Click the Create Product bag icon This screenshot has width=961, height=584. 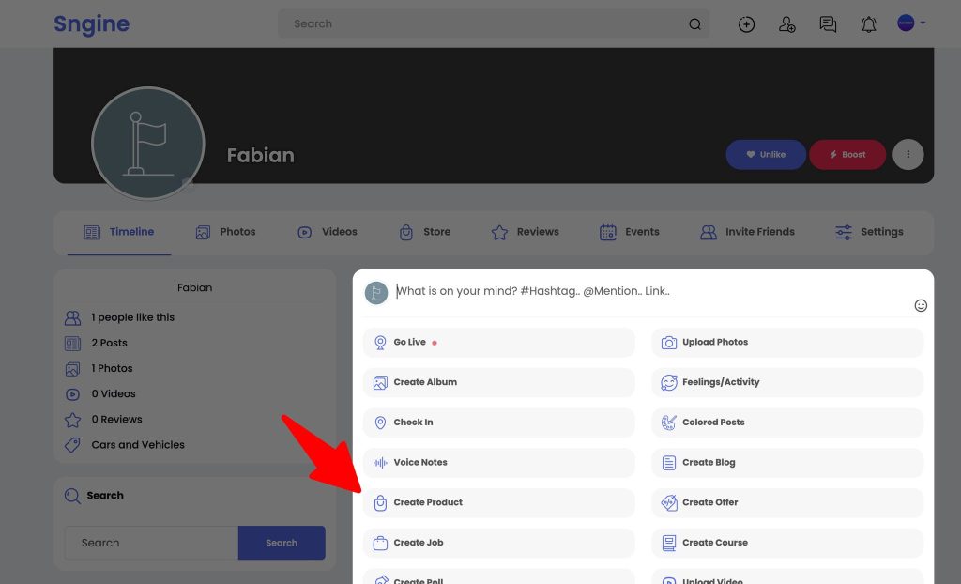380,503
